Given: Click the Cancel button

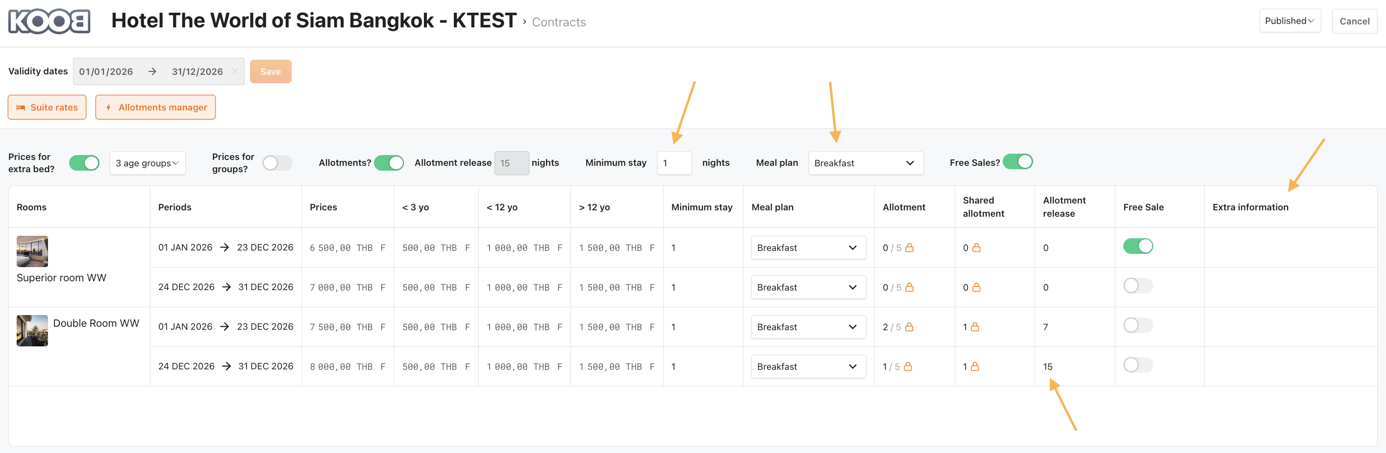Looking at the screenshot, I should click(x=1354, y=22).
